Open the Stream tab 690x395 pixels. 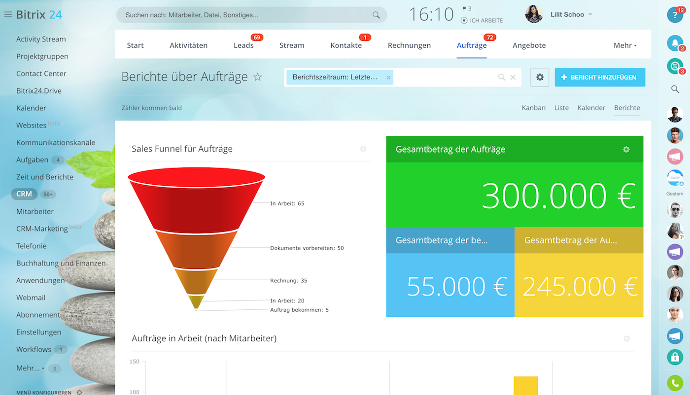coord(292,45)
